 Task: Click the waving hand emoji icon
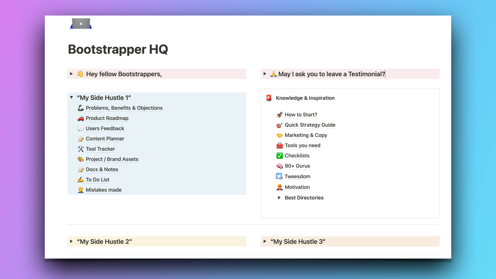tap(80, 74)
